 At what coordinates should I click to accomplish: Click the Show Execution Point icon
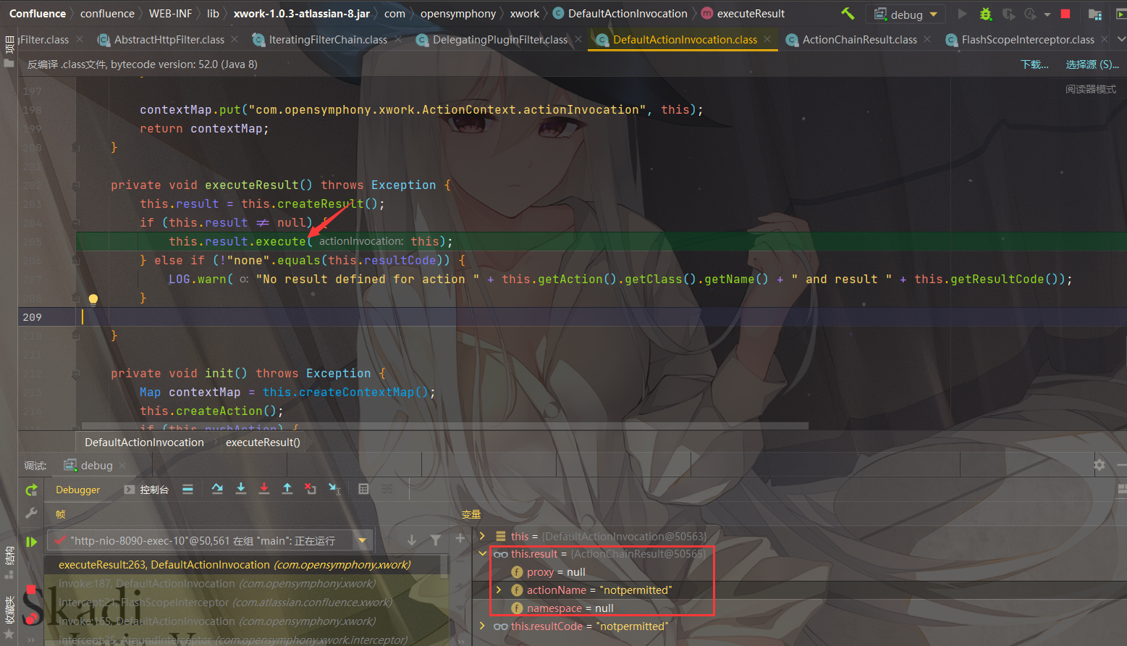pyautogui.click(x=187, y=490)
